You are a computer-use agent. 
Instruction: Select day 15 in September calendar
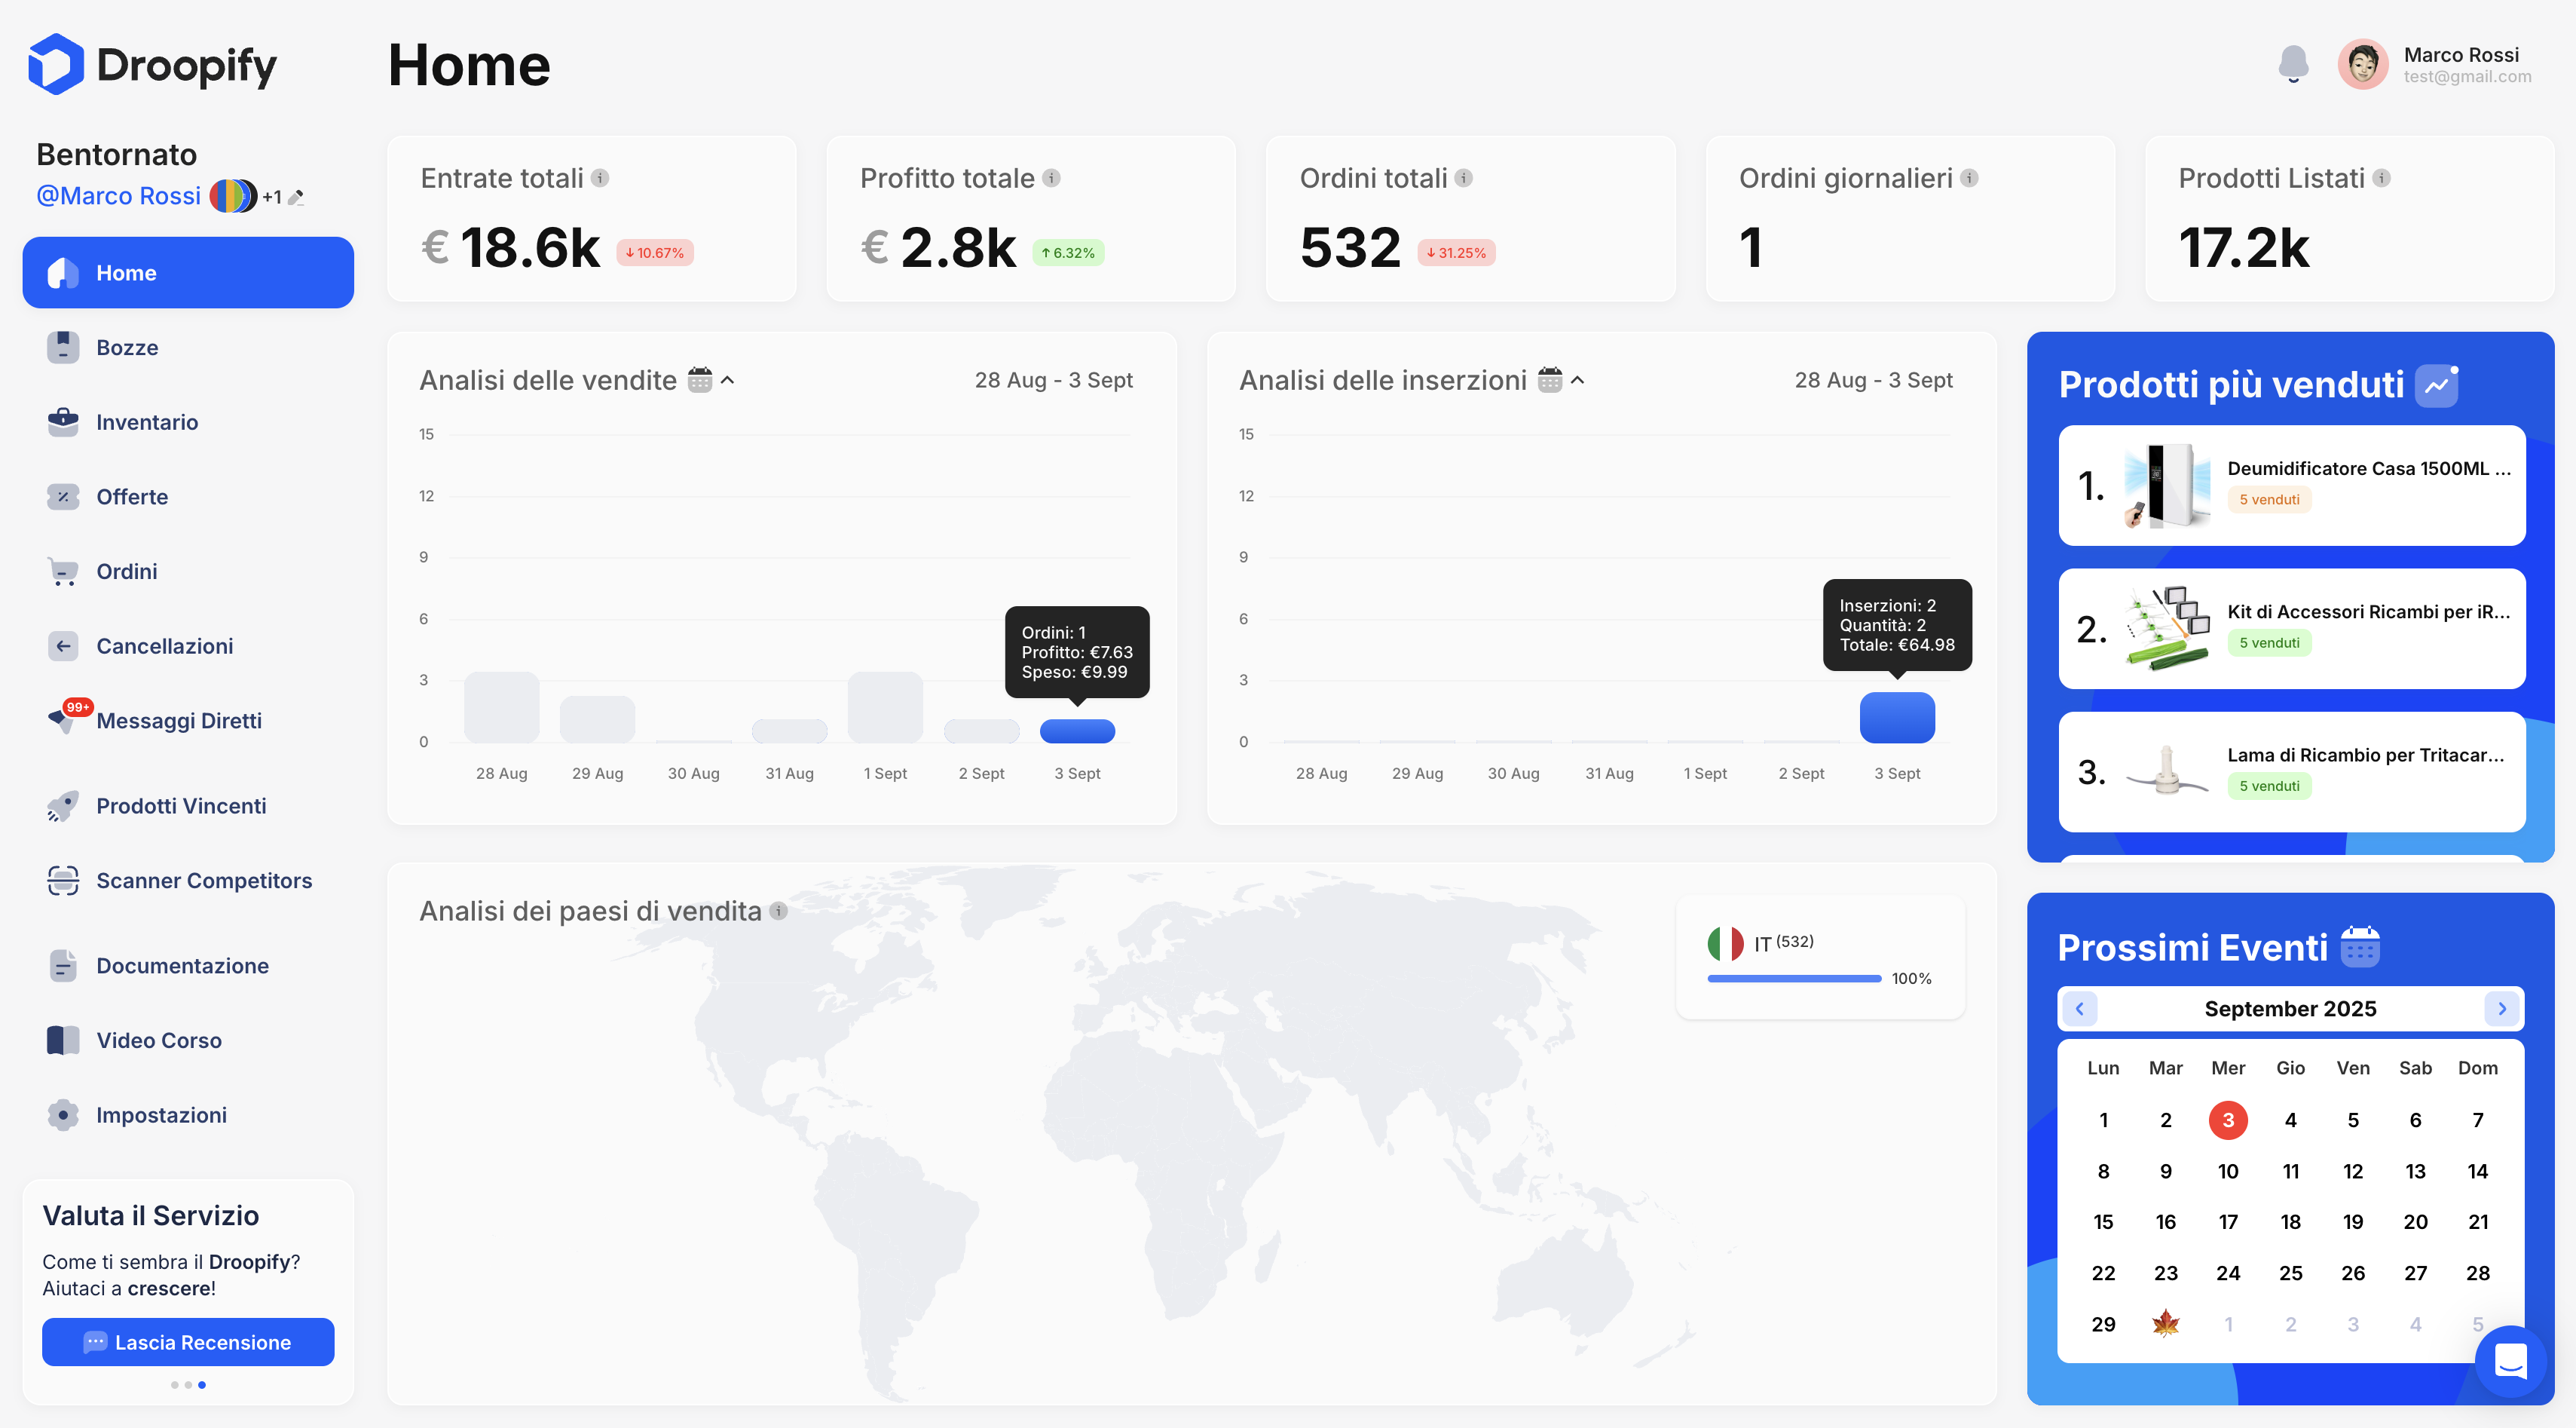(x=2103, y=1222)
